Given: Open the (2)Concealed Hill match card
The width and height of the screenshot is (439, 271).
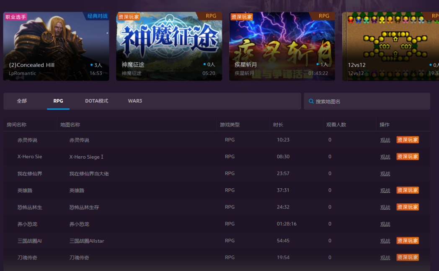Looking at the screenshot, I should click(x=56, y=46).
